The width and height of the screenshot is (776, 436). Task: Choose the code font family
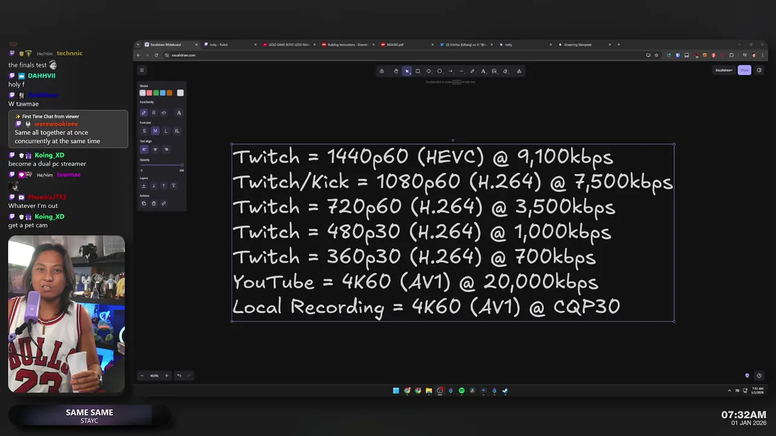point(164,113)
